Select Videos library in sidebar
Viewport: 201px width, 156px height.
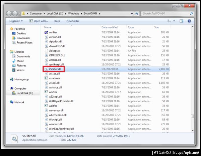click(20, 70)
